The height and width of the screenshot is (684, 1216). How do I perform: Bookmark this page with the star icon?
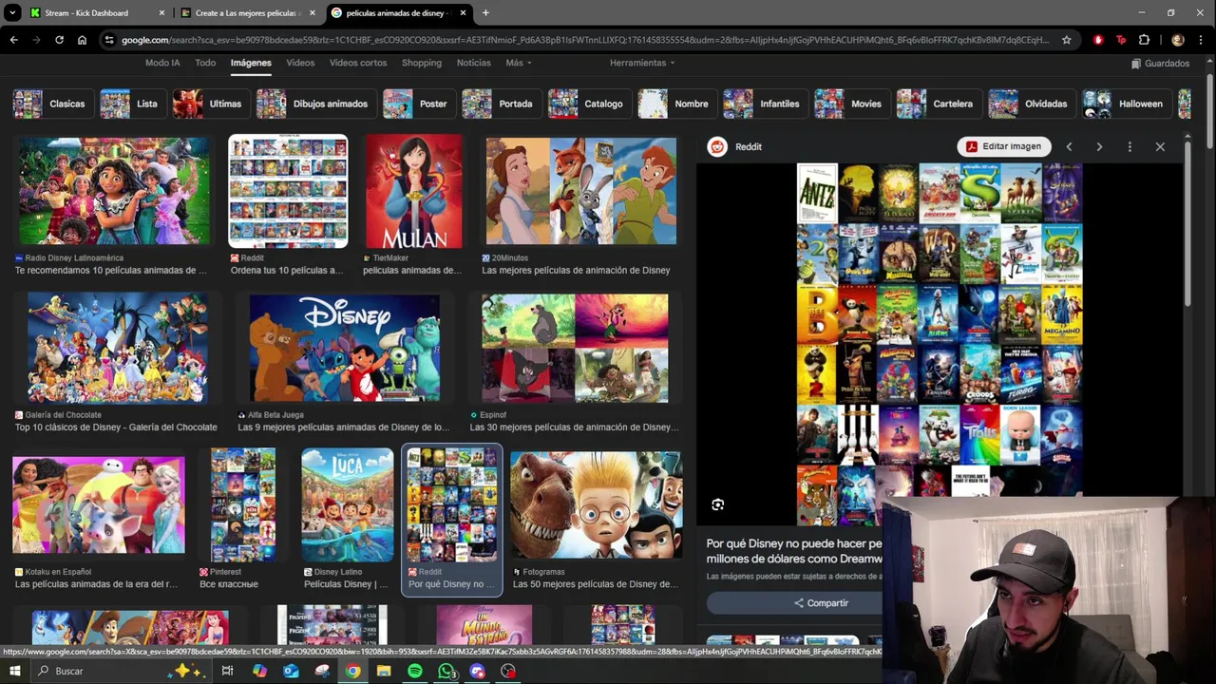point(1067,40)
